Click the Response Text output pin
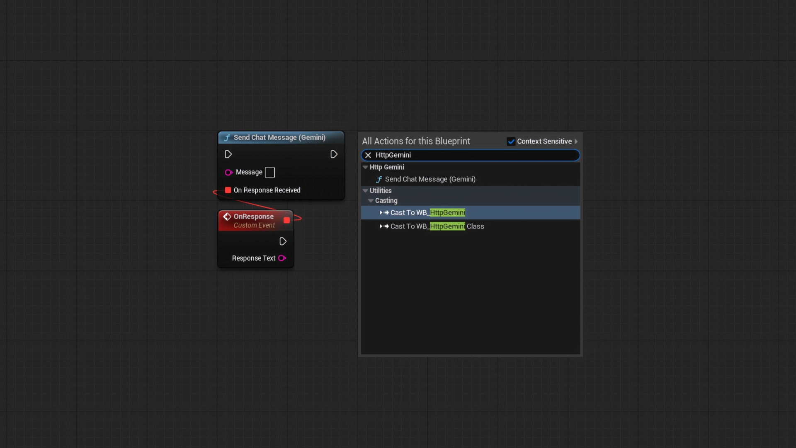Screen dimensions: 796x448 pos(282,258)
